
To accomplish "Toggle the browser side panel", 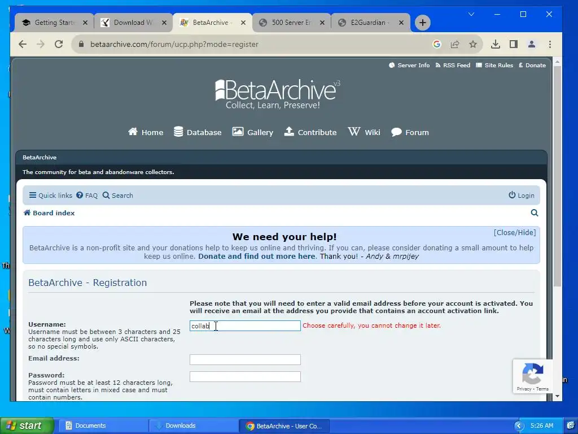I will 514,44.
